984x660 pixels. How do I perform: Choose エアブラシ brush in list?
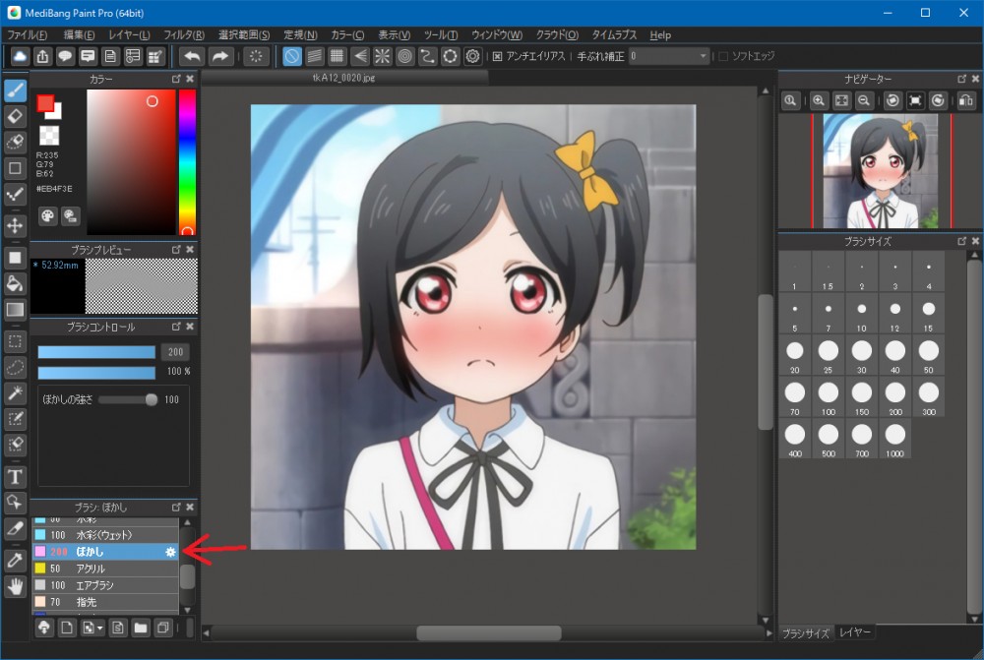[105, 585]
